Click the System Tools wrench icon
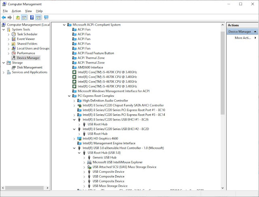Viewport: 259px width, 197px height. (8, 30)
